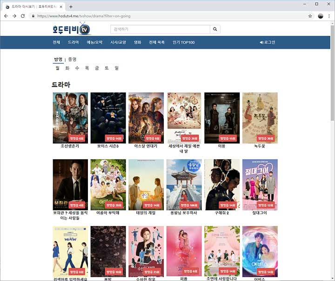Open the 조연에 사랑합니다 poster
The image size is (335, 281).
pos(222,251)
